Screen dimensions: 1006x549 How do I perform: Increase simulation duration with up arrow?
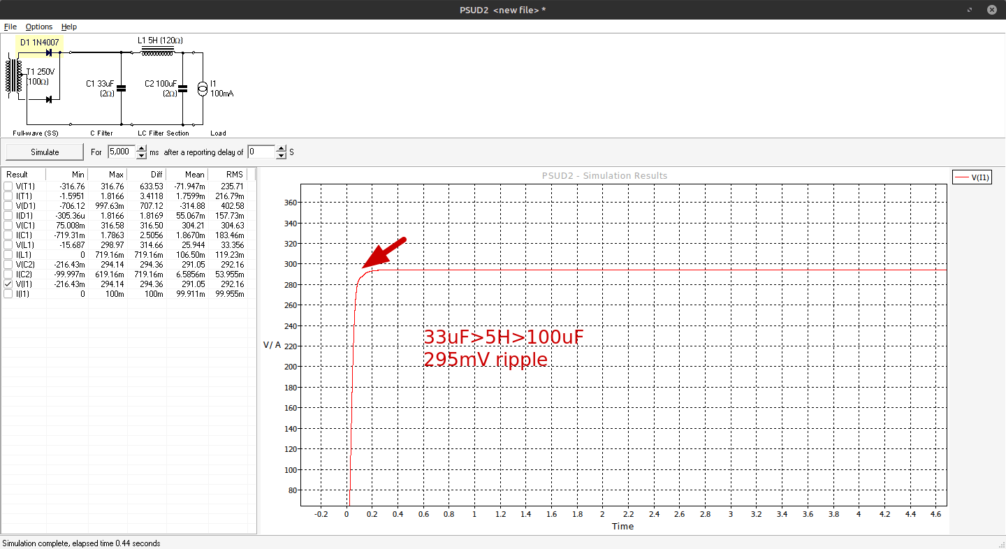[142, 149]
